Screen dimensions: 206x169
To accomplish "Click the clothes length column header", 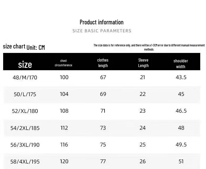I will 103,63.
